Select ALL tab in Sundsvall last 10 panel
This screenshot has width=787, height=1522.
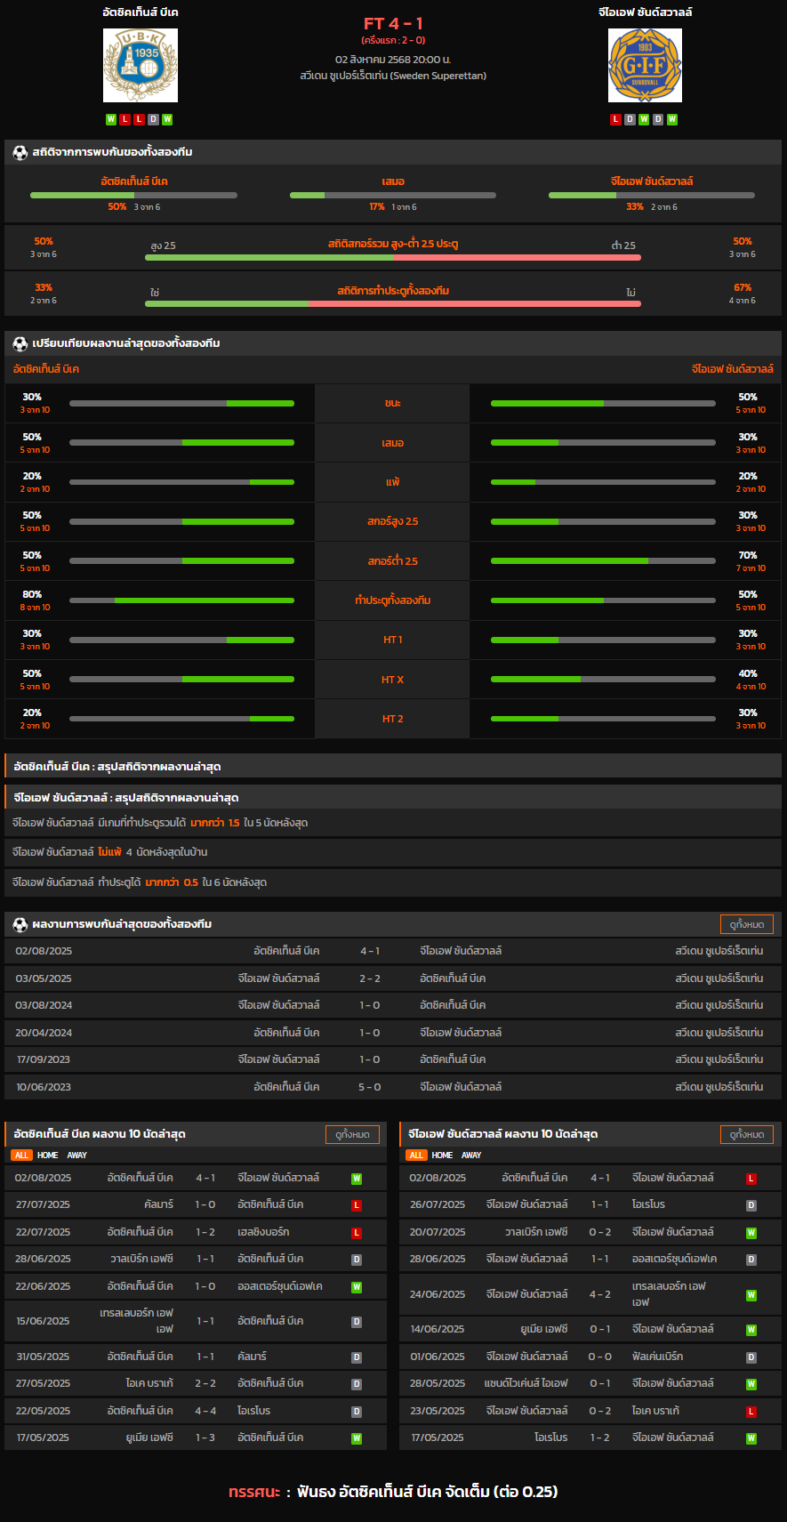coord(417,1156)
